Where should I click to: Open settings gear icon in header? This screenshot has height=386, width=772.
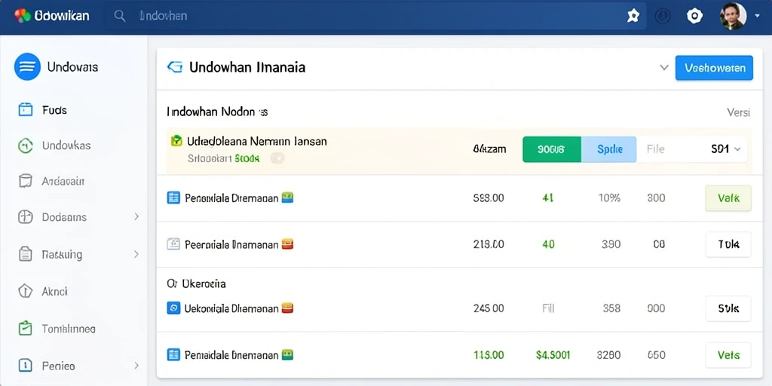pyautogui.click(x=694, y=17)
